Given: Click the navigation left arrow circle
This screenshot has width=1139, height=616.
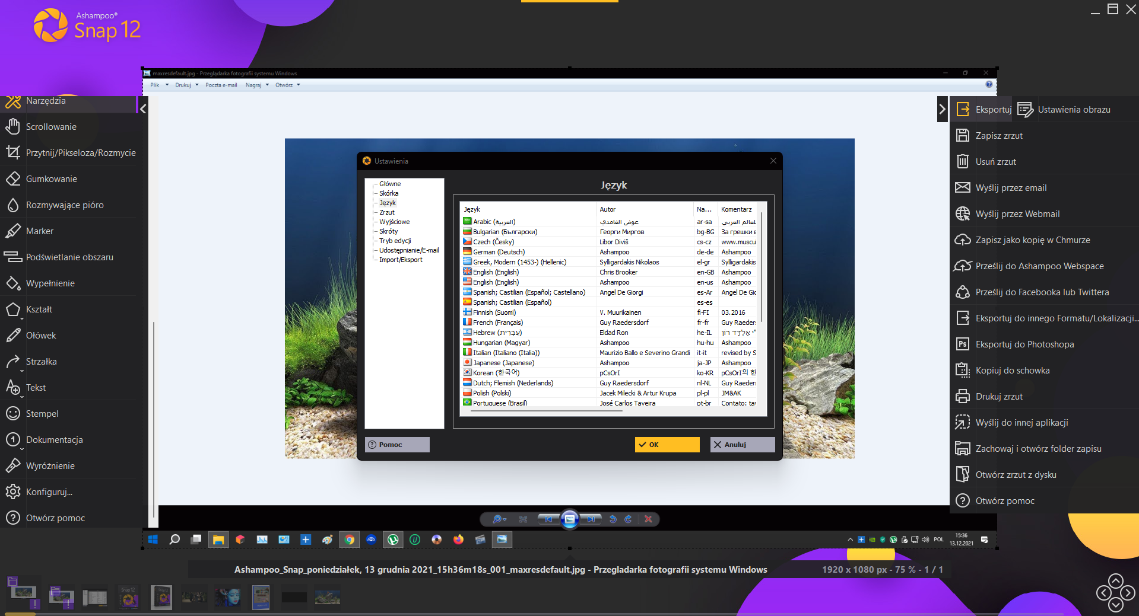Looking at the screenshot, I should 1103,592.
